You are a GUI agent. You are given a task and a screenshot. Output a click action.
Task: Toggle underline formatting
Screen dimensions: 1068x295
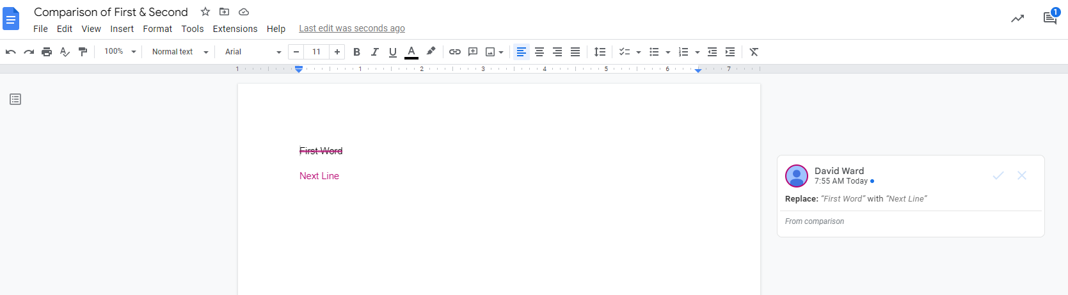pos(393,52)
